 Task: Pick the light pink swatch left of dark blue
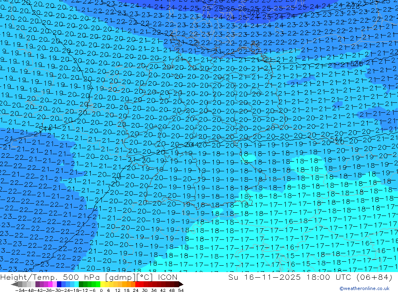point(55,284)
